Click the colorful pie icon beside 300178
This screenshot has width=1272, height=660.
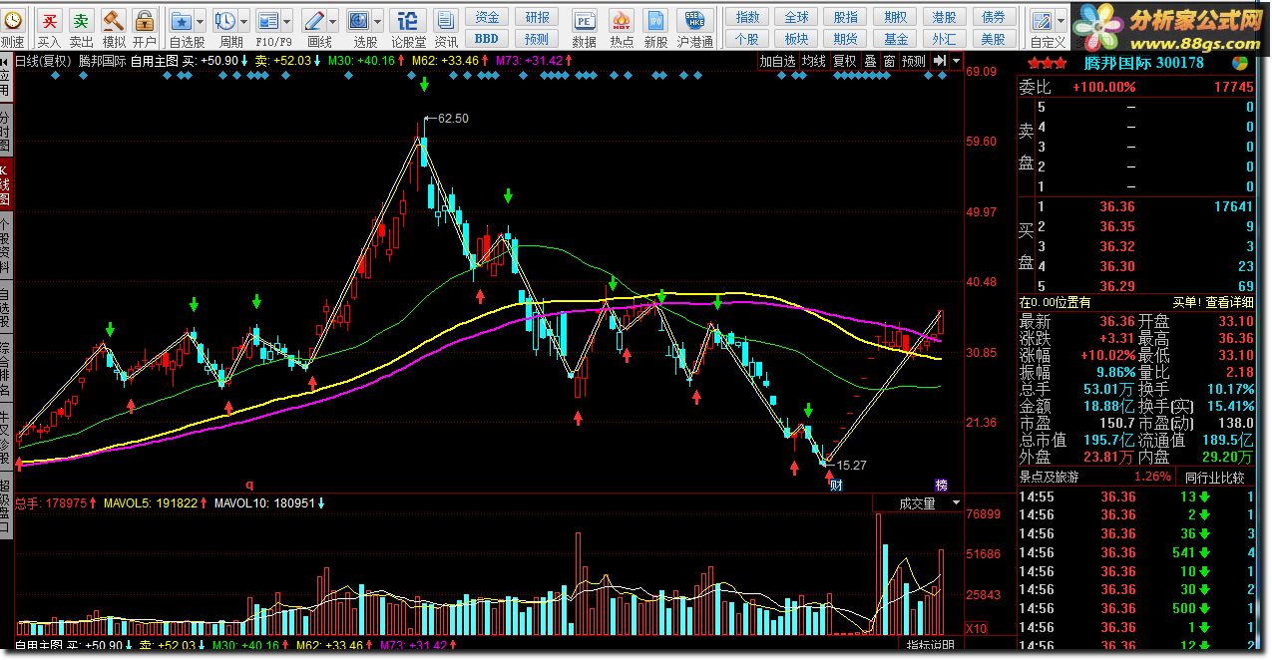[x=1240, y=62]
